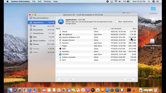166x93 pixels.
Task: Open iTunes Music from the Dock
Action: pos(83,90)
